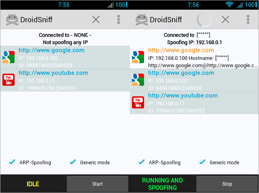Tap the X icon in the idle screen's toolbar

[96, 19]
